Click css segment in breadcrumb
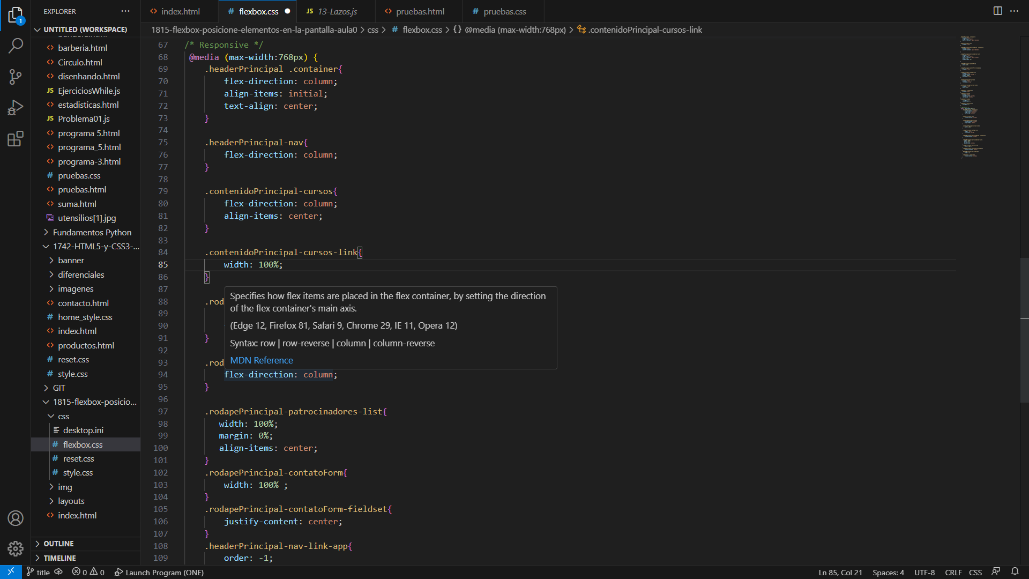This screenshot has width=1029, height=579. 373,29
